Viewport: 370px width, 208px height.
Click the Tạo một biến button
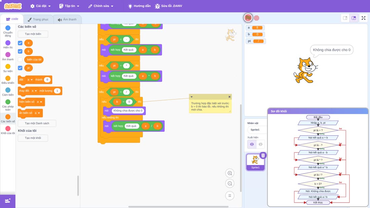(x=33, y=34)
